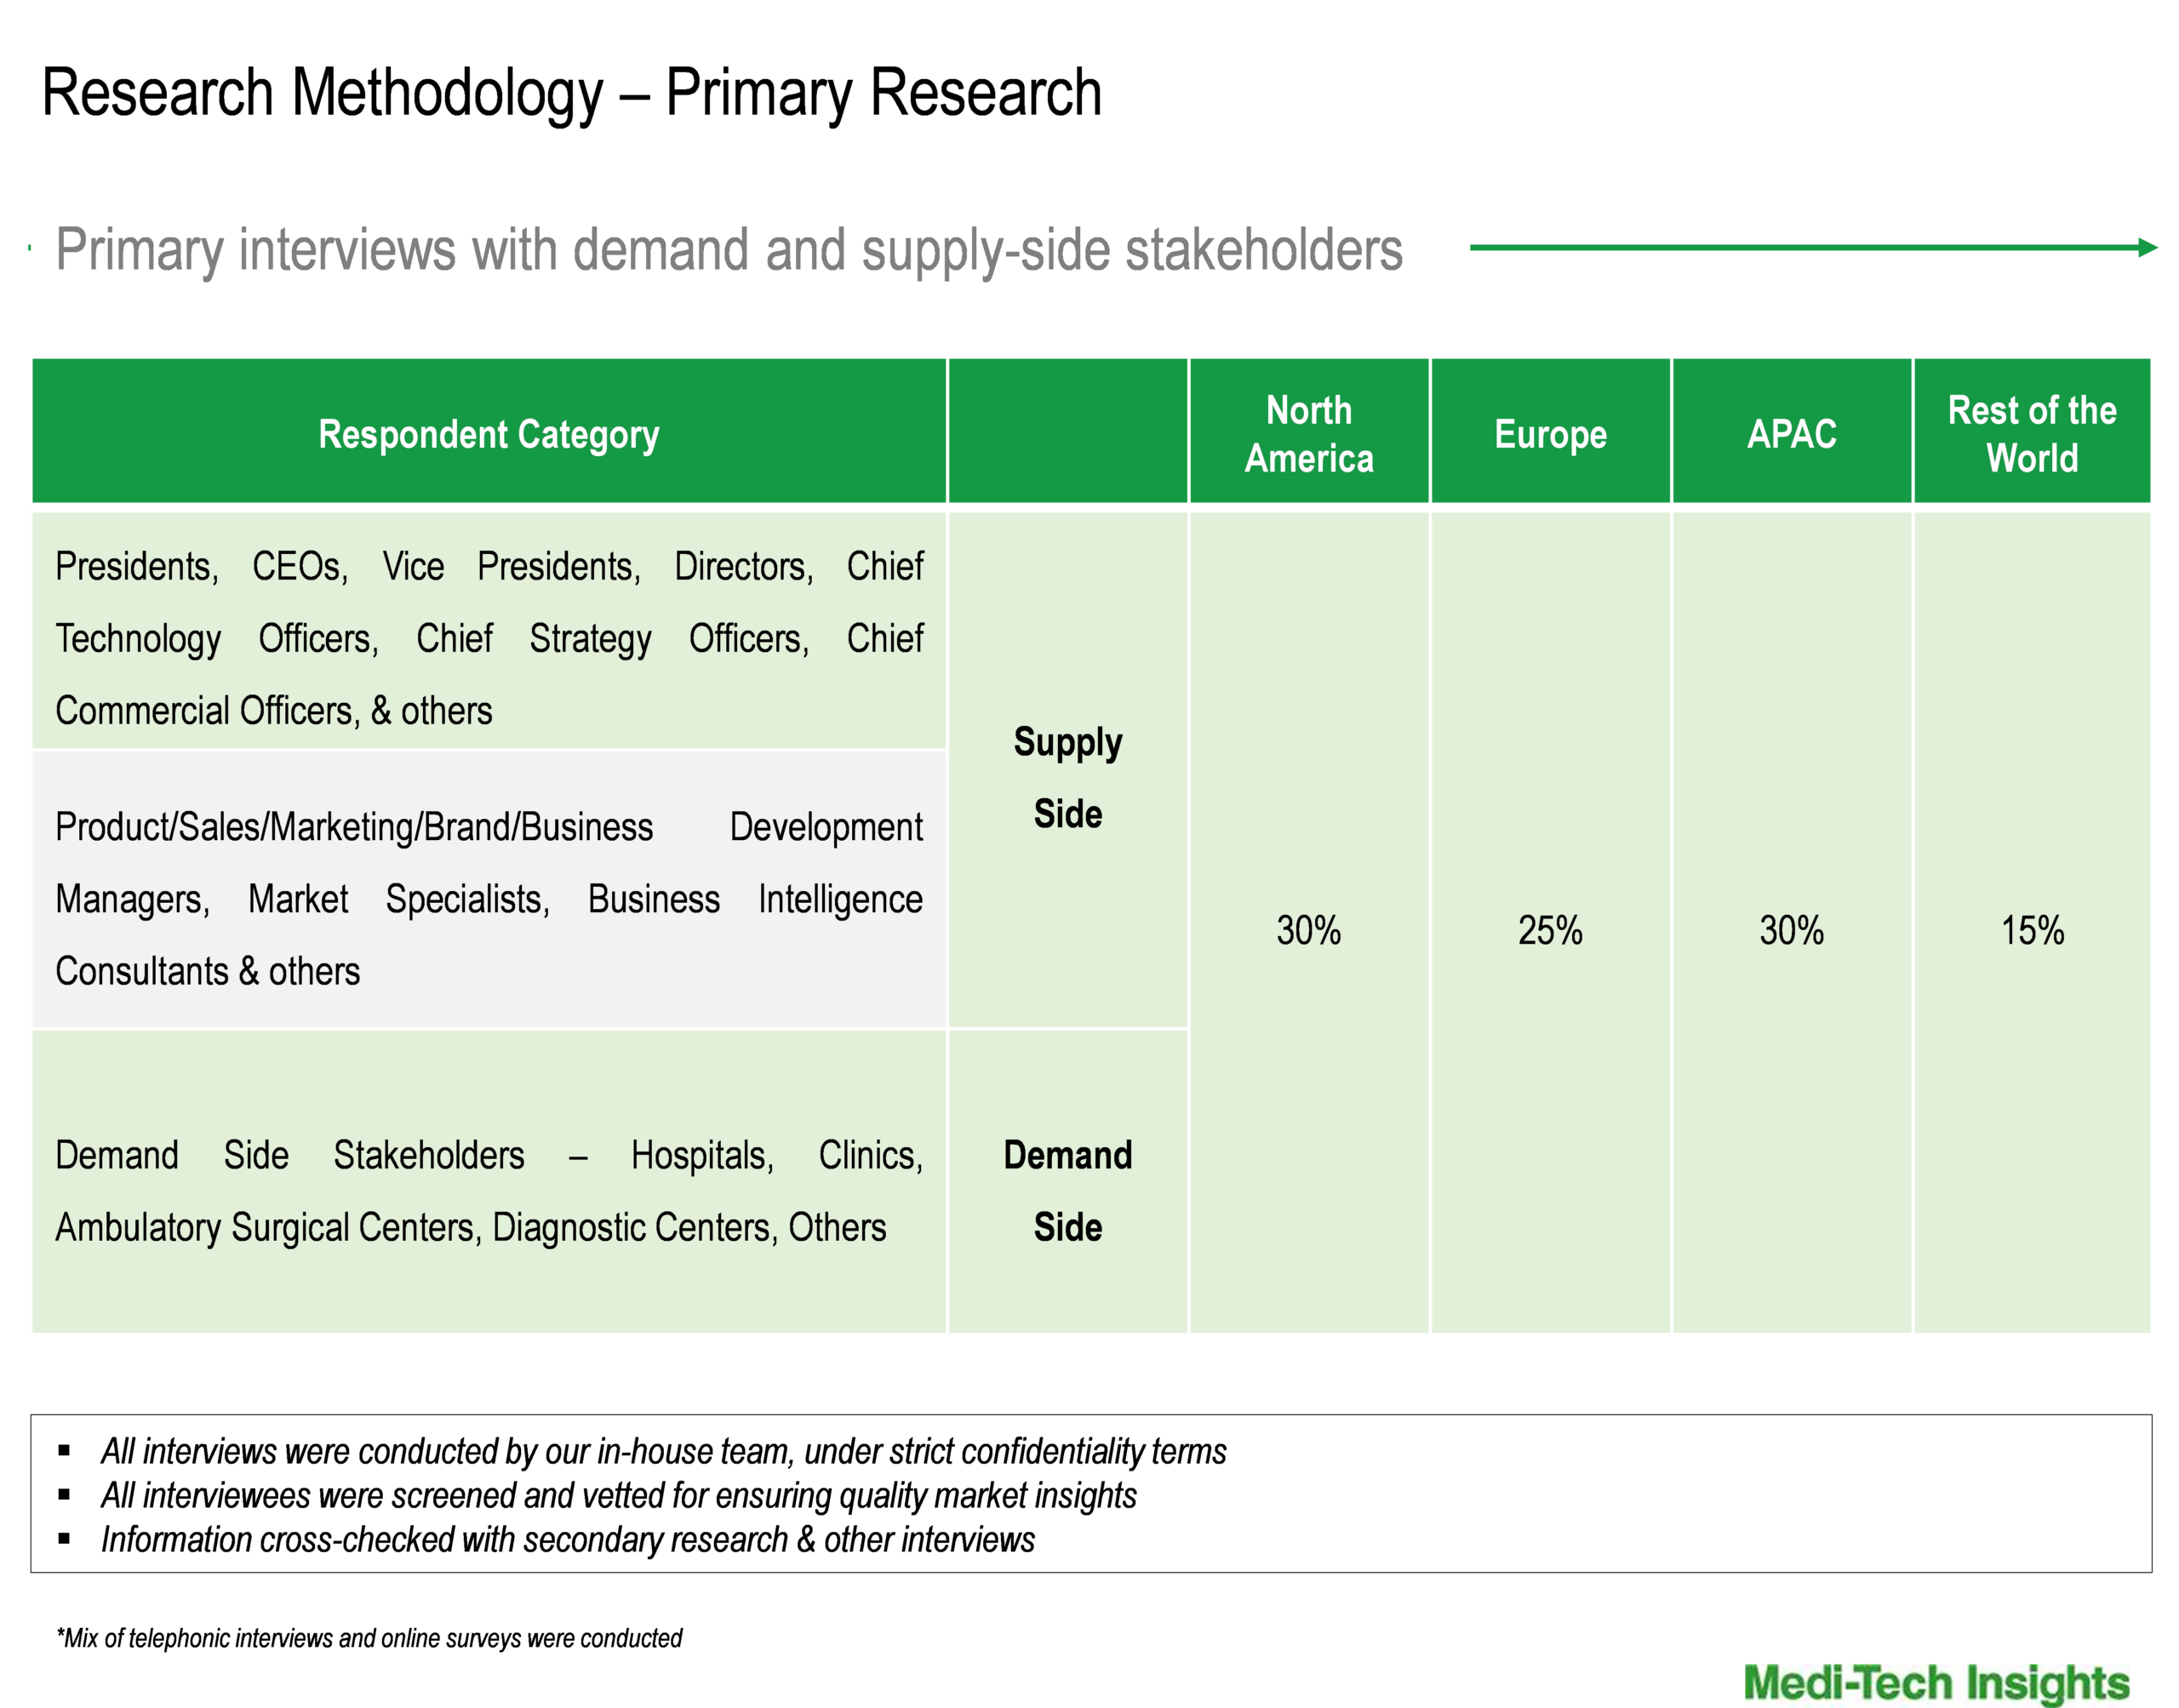Select the 30% value under APAC
This screenshot has height=1708, width=2179.
click(x=1791, y=930)
